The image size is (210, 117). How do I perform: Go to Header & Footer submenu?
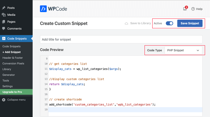pyautogui.click(x=13, y=58)
